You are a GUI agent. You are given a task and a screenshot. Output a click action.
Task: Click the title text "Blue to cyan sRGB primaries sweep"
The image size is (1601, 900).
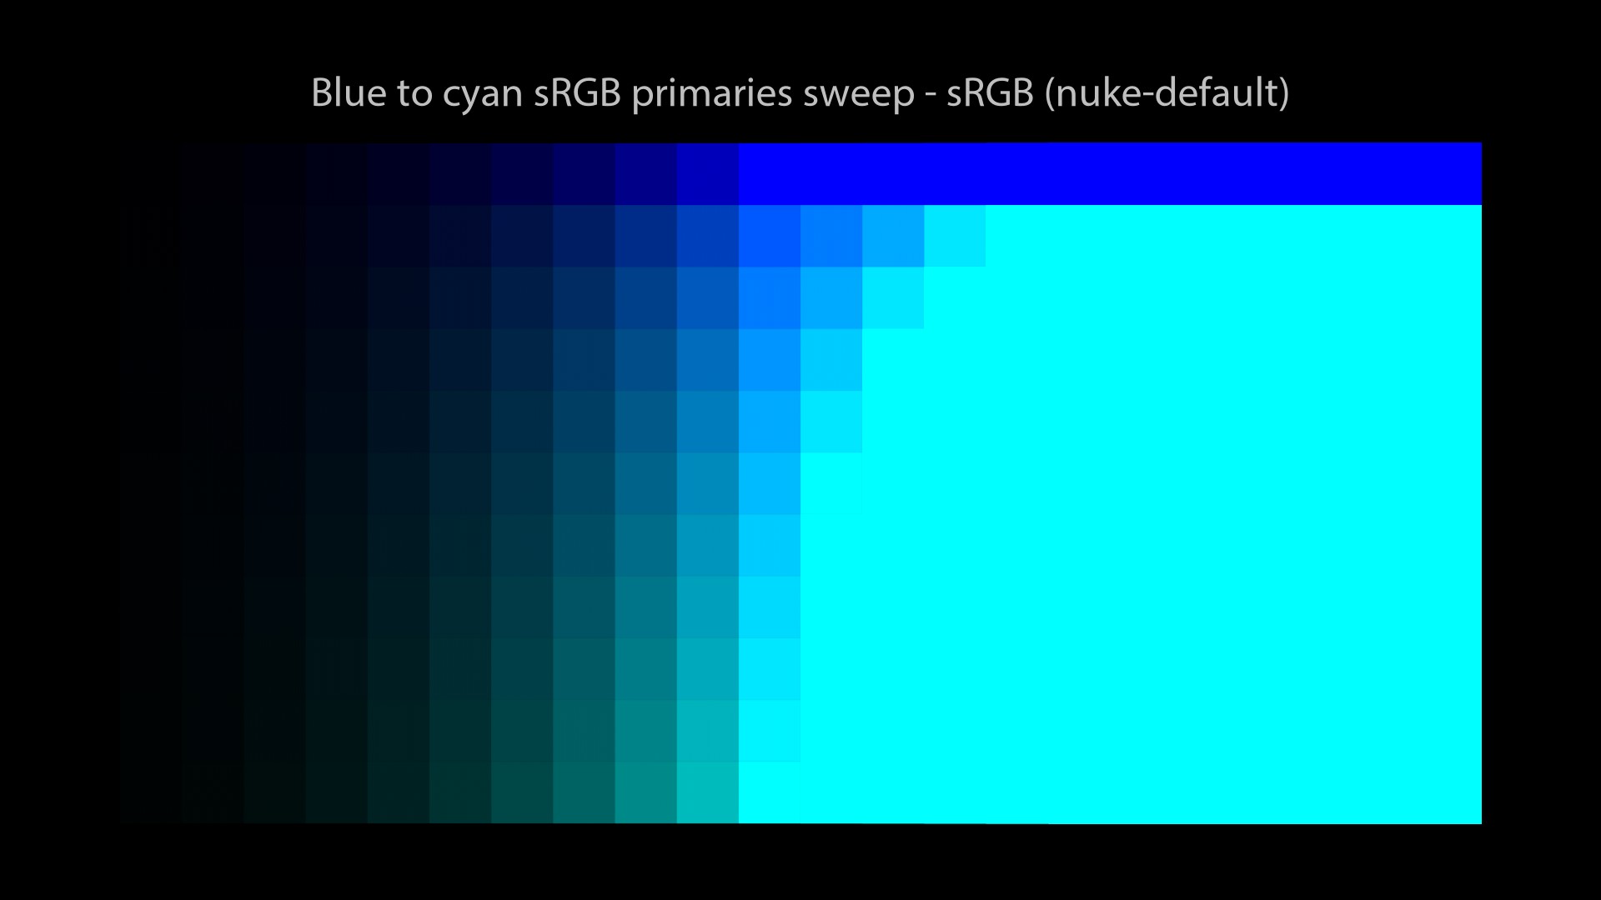point(613,93)
